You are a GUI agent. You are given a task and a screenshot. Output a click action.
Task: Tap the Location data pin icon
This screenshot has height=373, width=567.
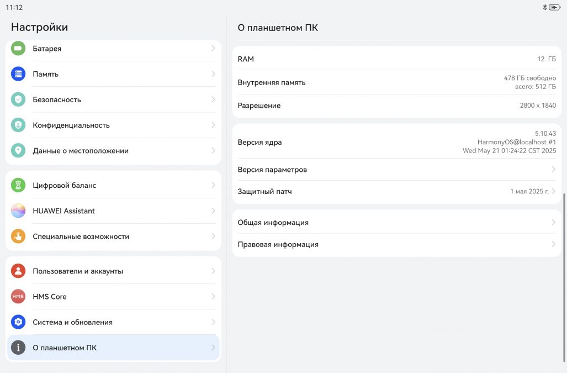18,151
